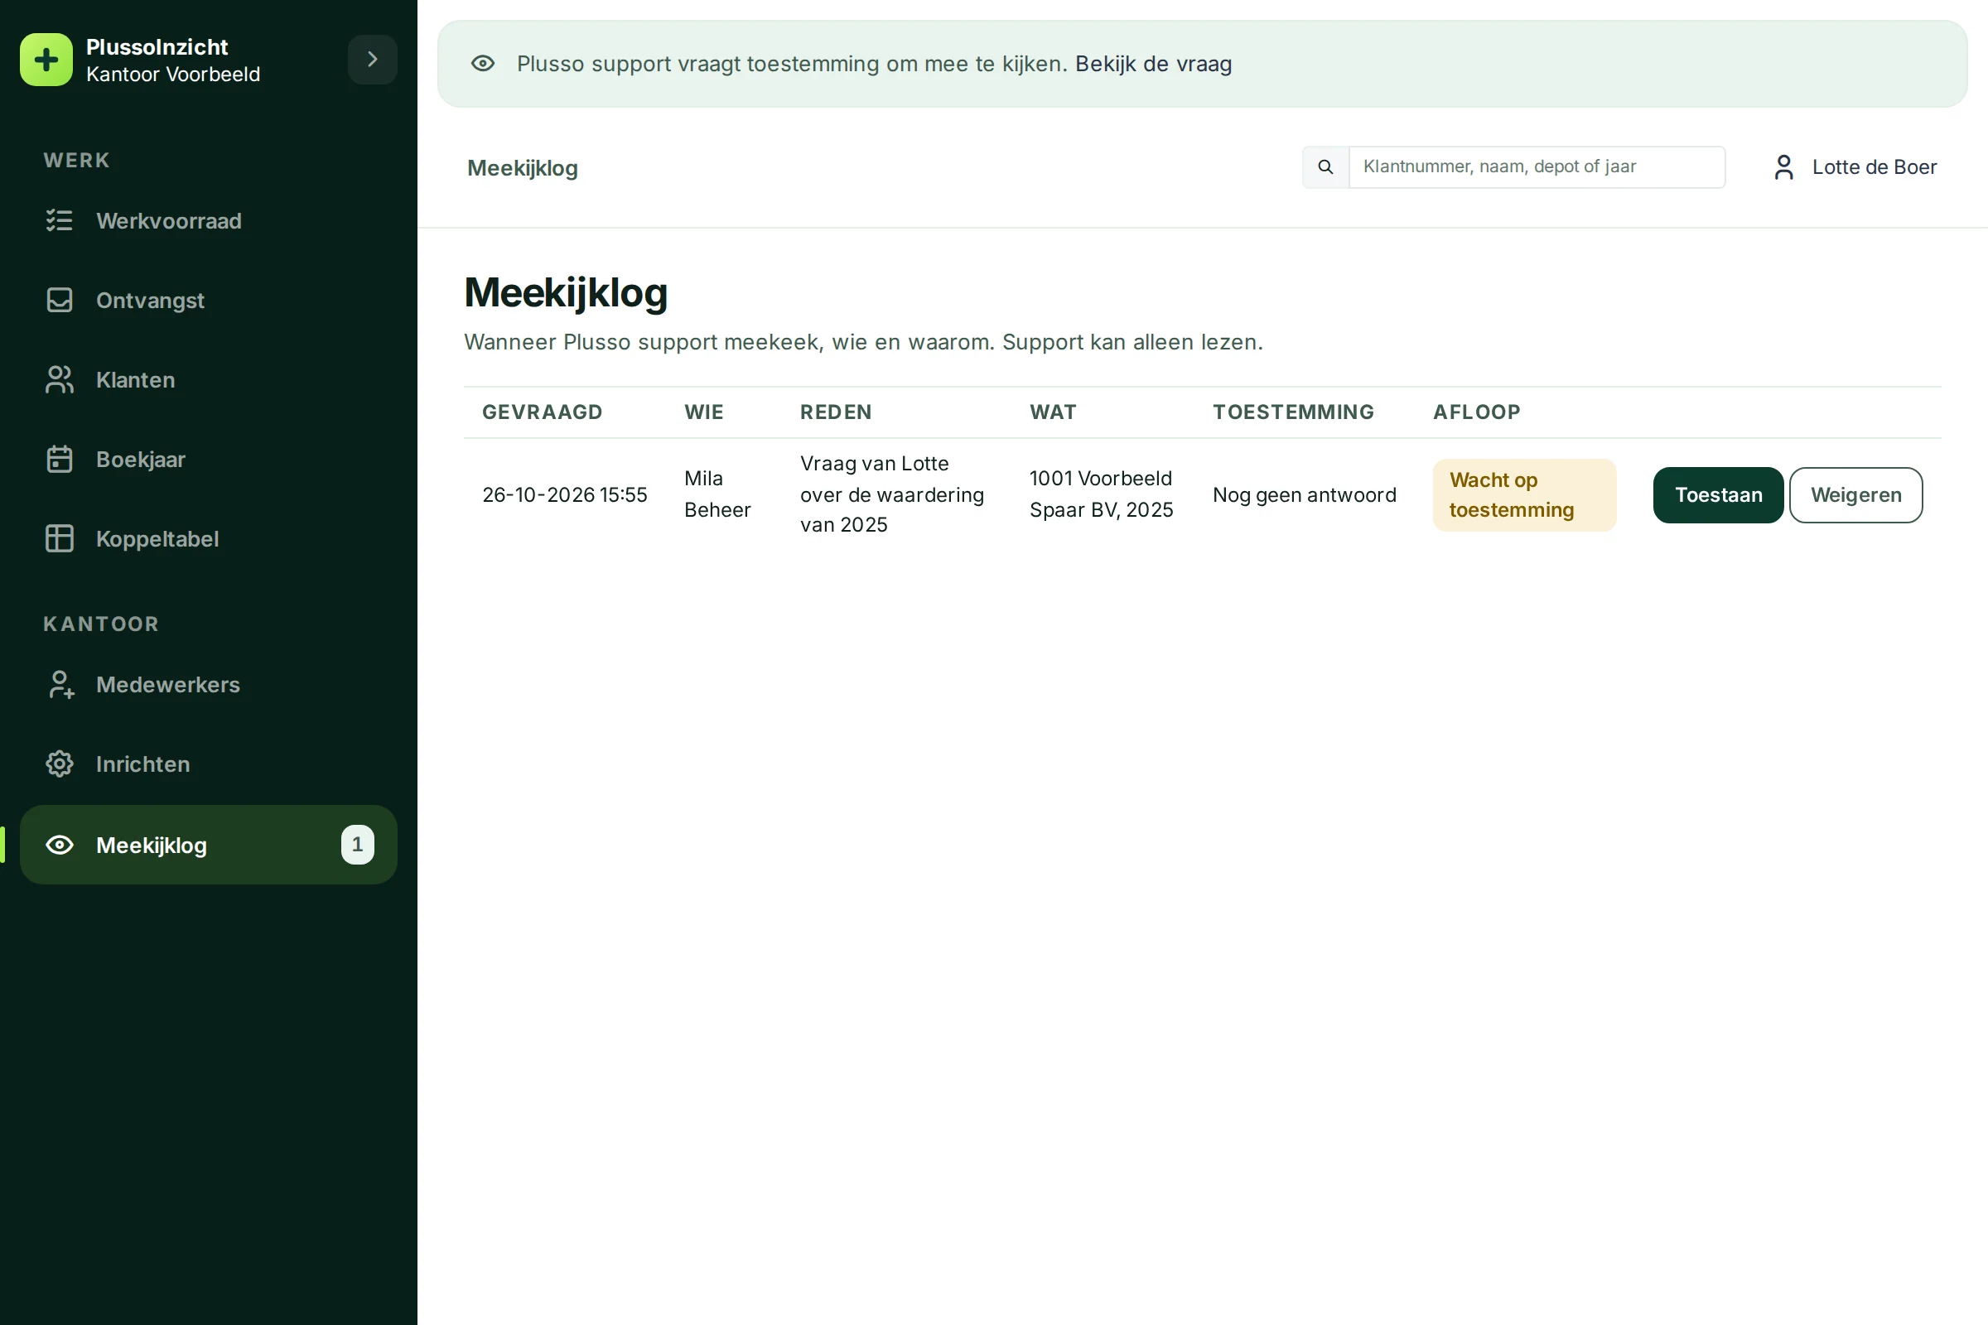Expand the sidebar office switcher chevron
1988x1325 pixels.
point(373,60)
